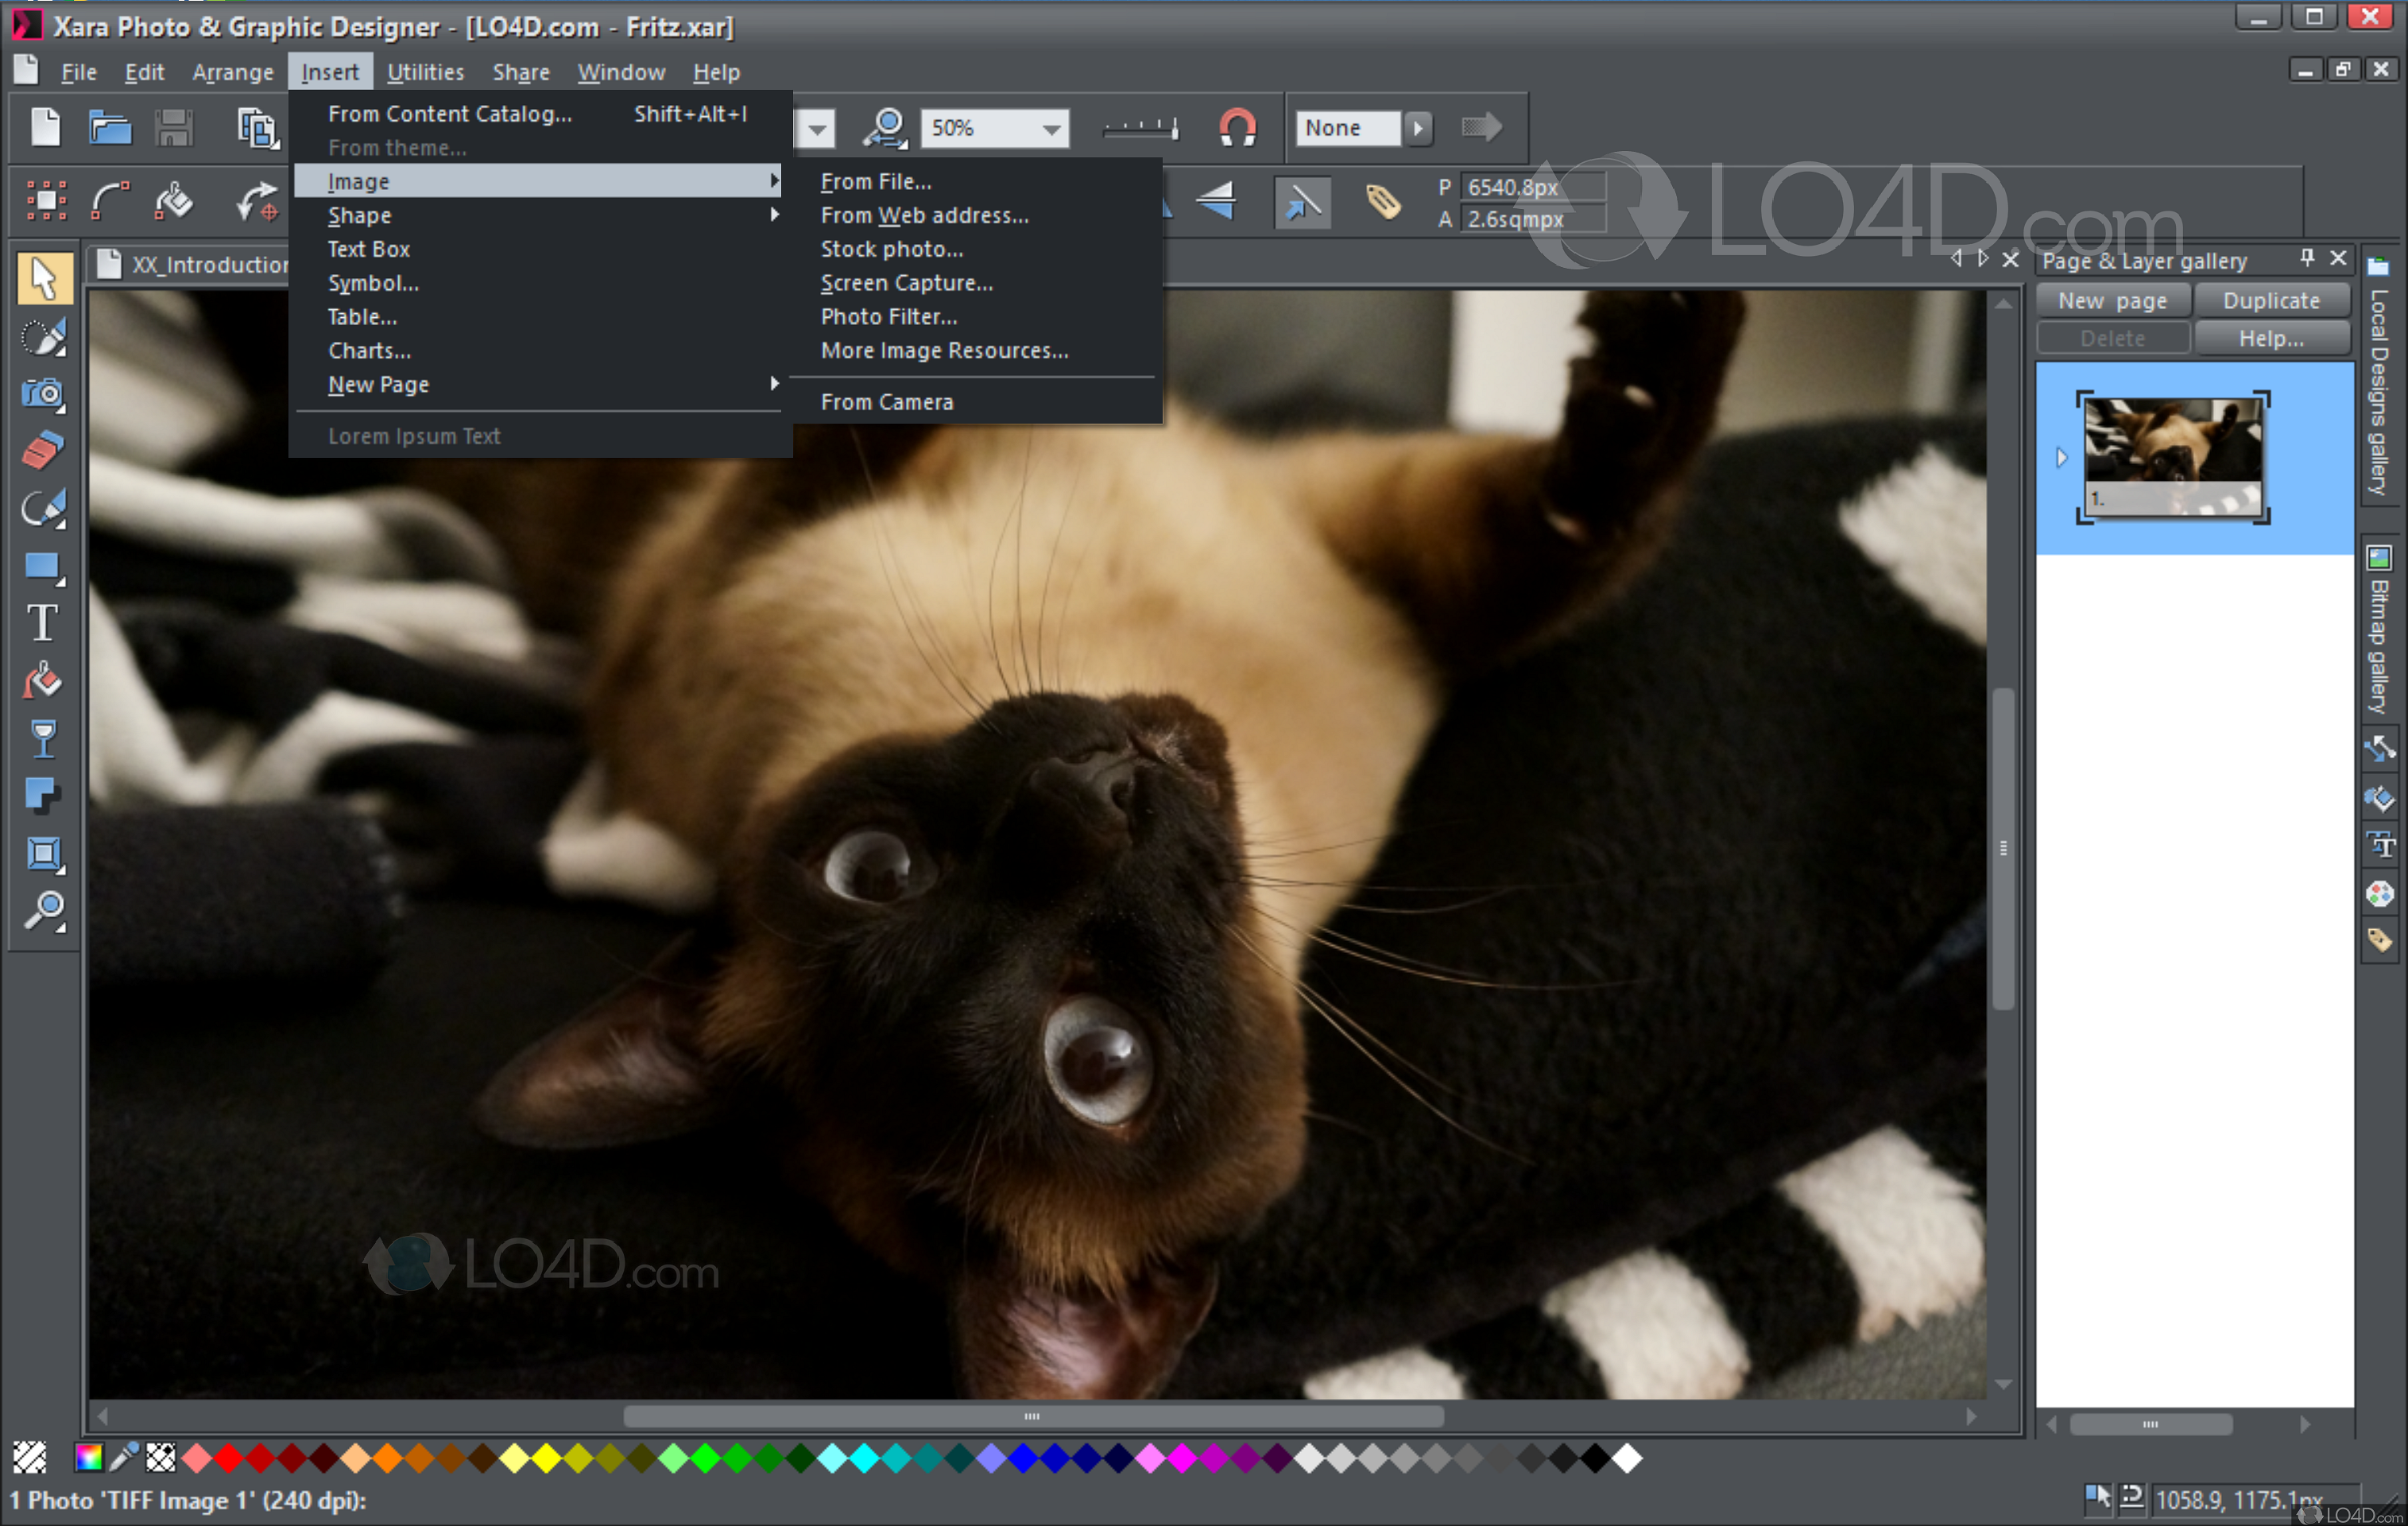Click the cyan color swatch
Image resolution: width=2408 pixels, height=1526 pixels.
(x=865, y=1458)
